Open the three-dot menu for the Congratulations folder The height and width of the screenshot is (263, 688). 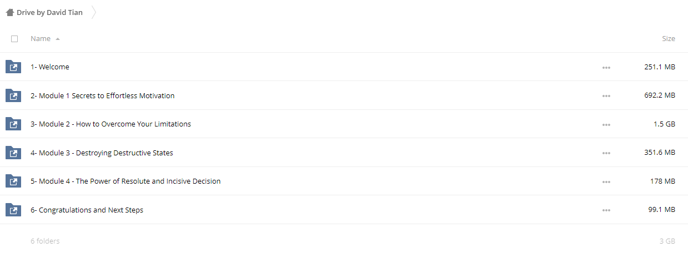(606, 210)
